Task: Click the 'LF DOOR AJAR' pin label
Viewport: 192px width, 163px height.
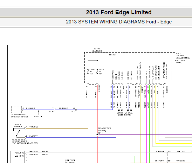Action: 153,73
